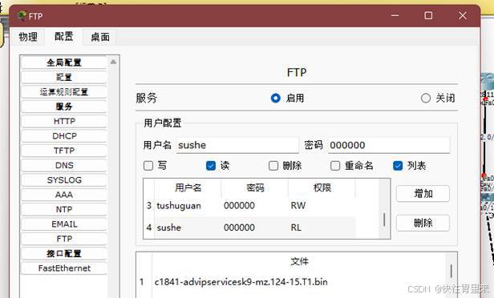
Task: Open TFTP service settings
Action: point(64,151)
